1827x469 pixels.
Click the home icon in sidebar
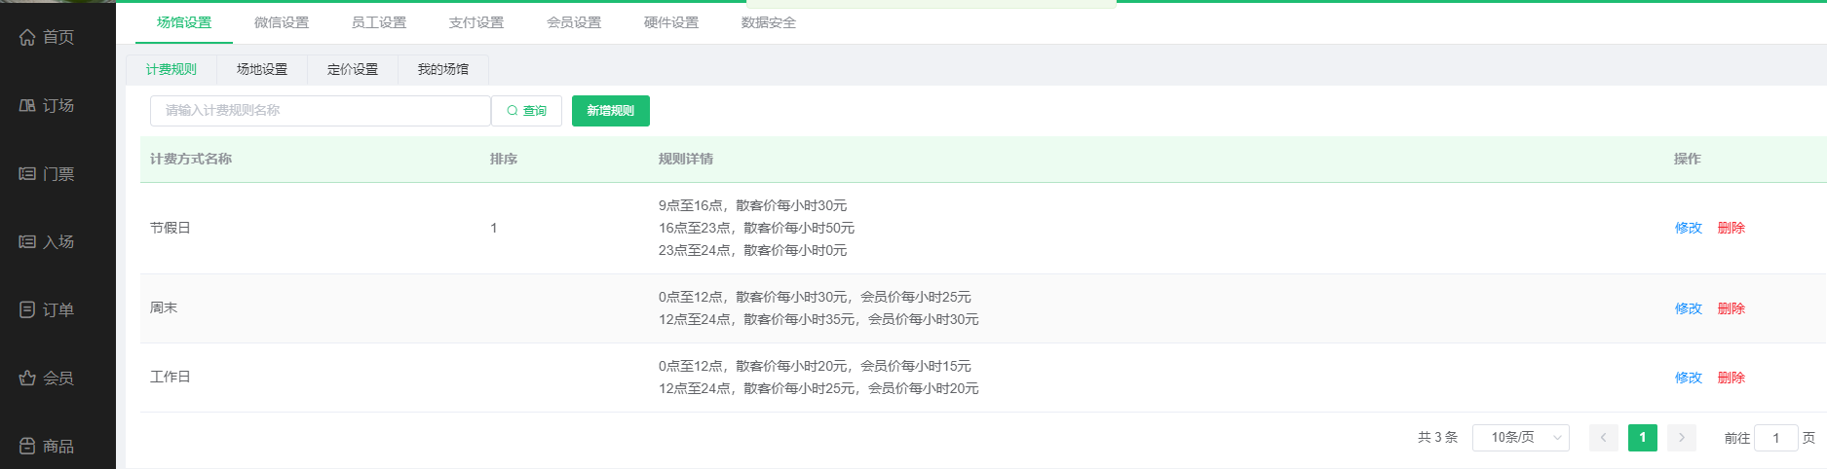27,37
